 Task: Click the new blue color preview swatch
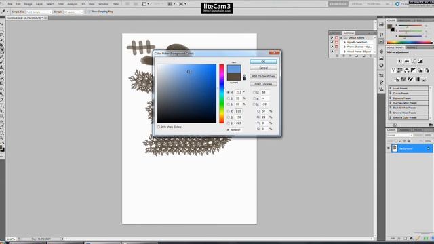(234, 69)
